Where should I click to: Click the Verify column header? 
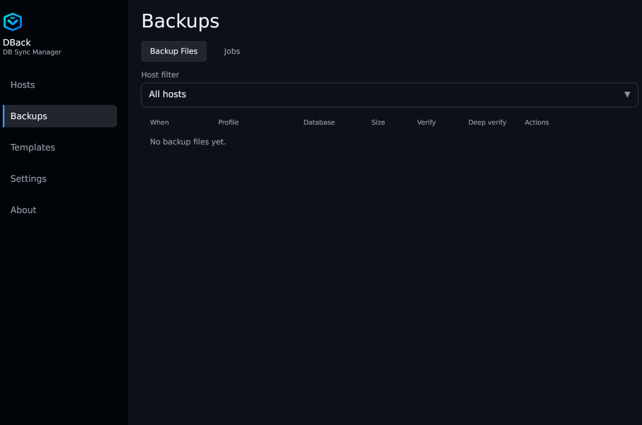coord(426,122)
